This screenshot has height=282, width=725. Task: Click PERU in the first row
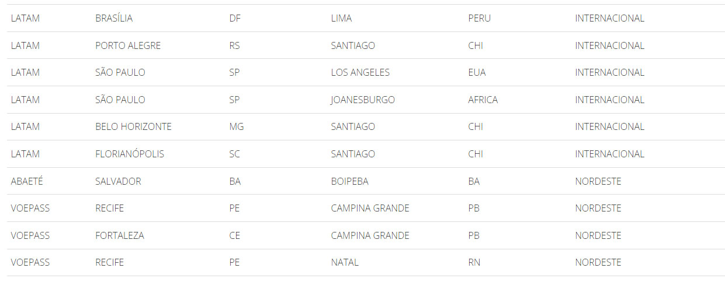[479, 18]
